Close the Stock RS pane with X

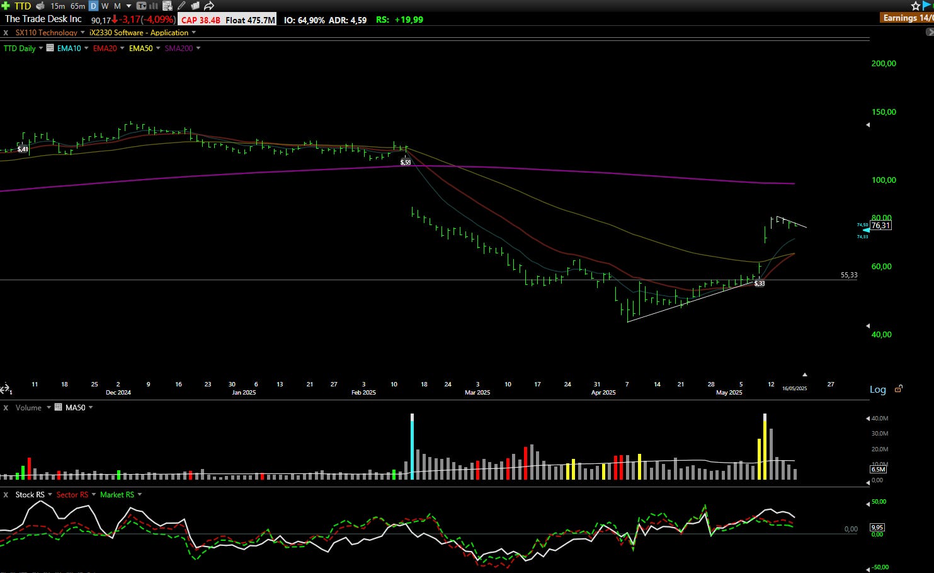(6, 495)
